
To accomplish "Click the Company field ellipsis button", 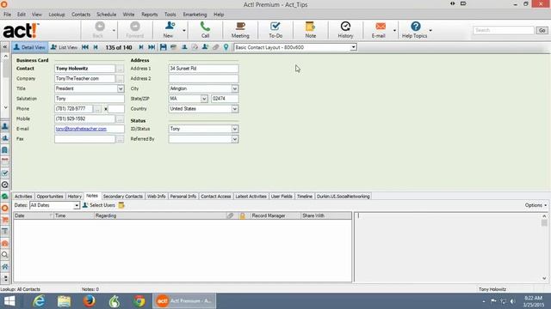I will 120,79.
